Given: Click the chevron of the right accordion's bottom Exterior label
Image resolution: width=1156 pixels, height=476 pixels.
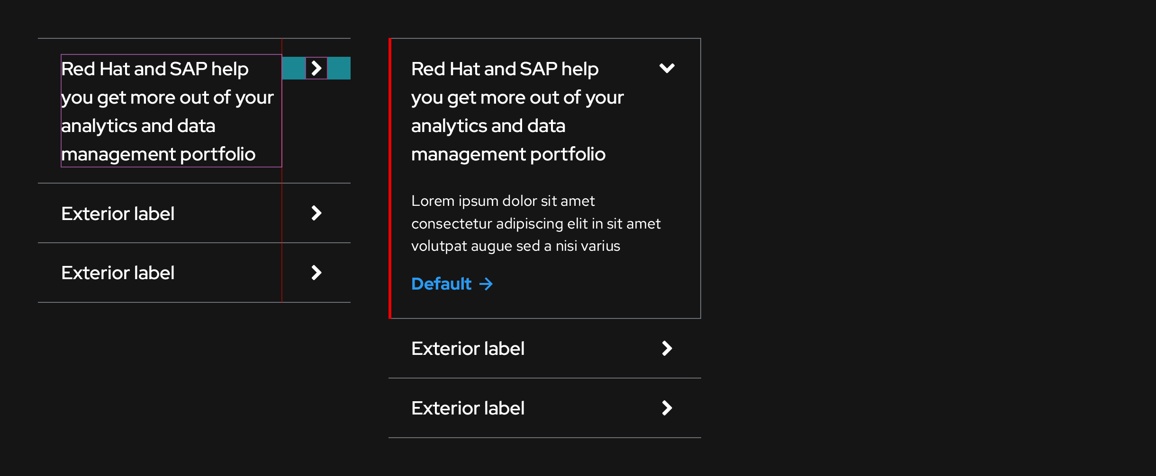Looking at the screenshot, I should [667, 408].
